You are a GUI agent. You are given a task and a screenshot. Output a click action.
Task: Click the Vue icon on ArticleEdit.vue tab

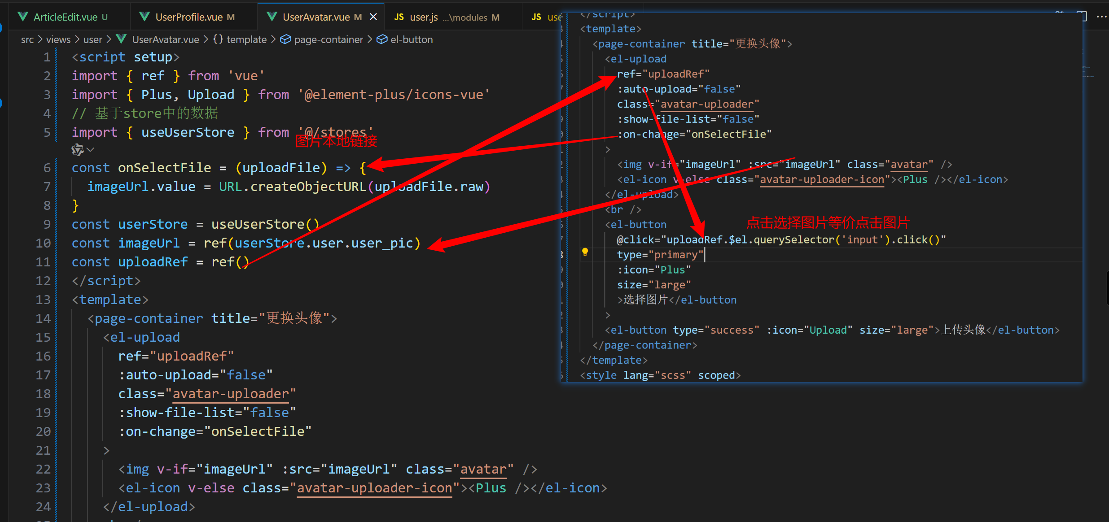(x=22, y=17)
